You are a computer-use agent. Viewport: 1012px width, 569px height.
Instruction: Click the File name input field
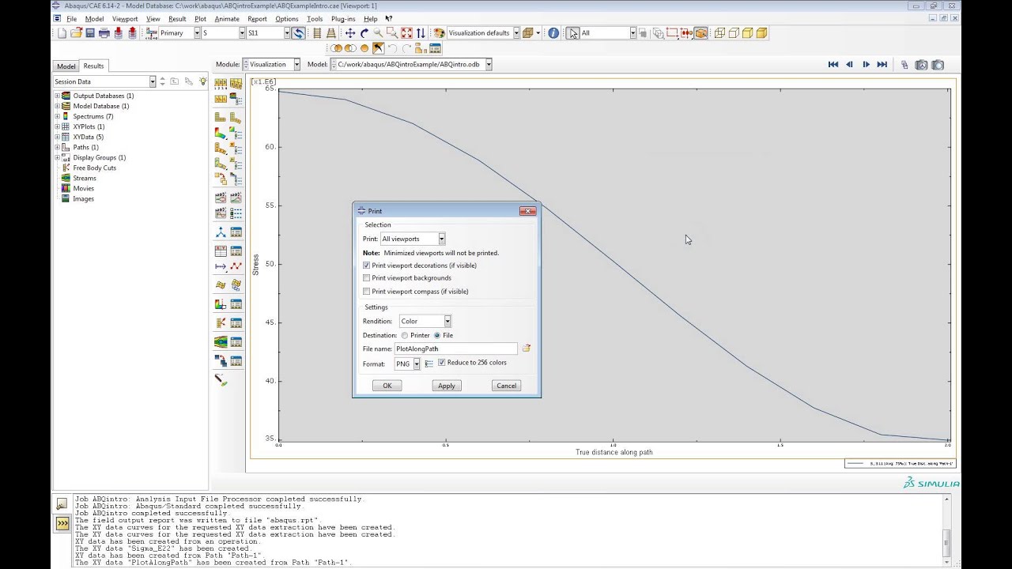tap(456, 349)
